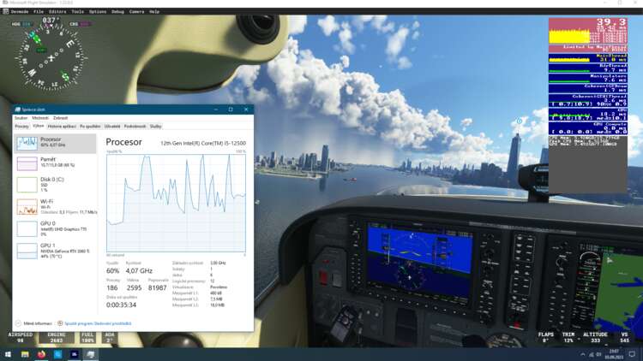Open the File menu in Flight Simulator
The height and width of the screenshot is (361, 643).
point(39,11)
